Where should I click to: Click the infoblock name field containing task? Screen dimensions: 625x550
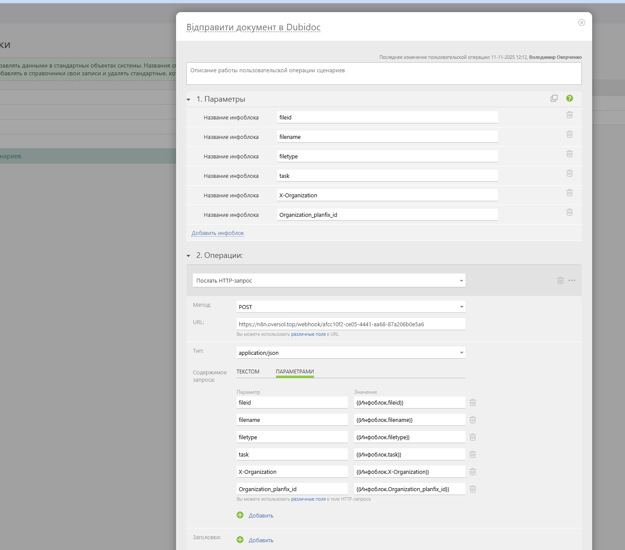point(388,176)
